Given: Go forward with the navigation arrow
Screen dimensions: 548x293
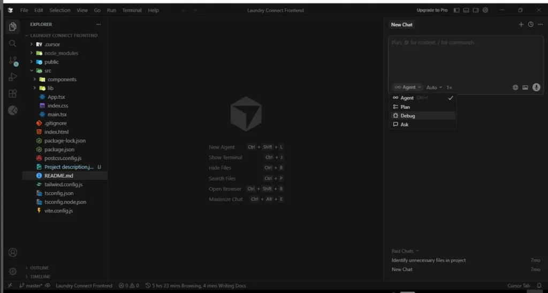Looking at the screenshot, I should point(194,10).
